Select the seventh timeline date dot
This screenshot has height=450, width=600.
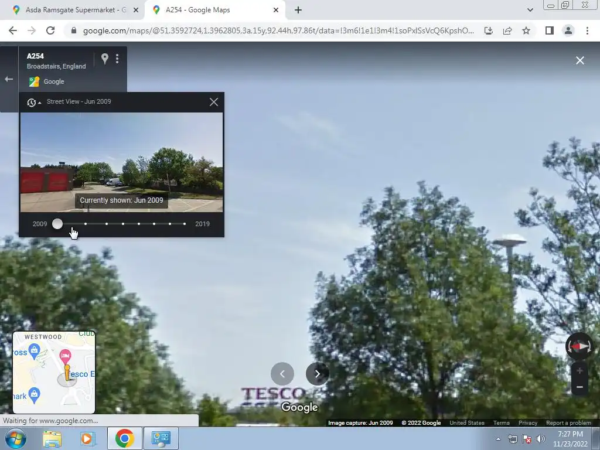pyautogui.click(x=170, y=224)
